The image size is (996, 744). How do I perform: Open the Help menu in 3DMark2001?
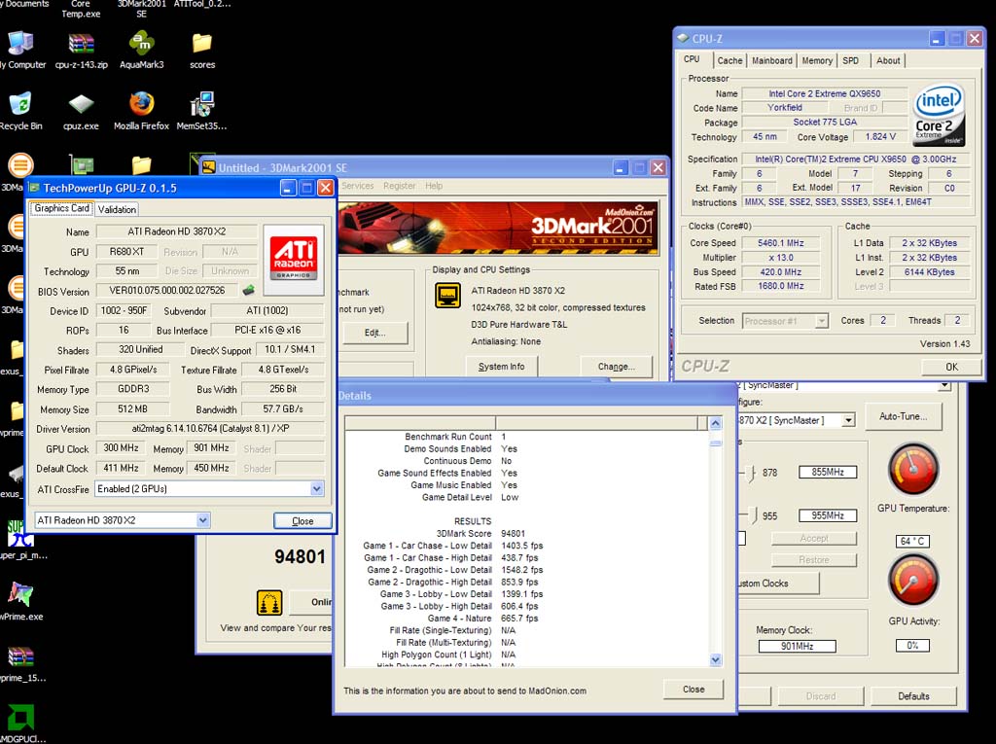(434, 186)
